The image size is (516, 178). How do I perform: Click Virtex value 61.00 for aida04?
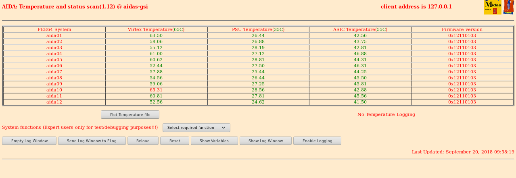click(156, 54)
